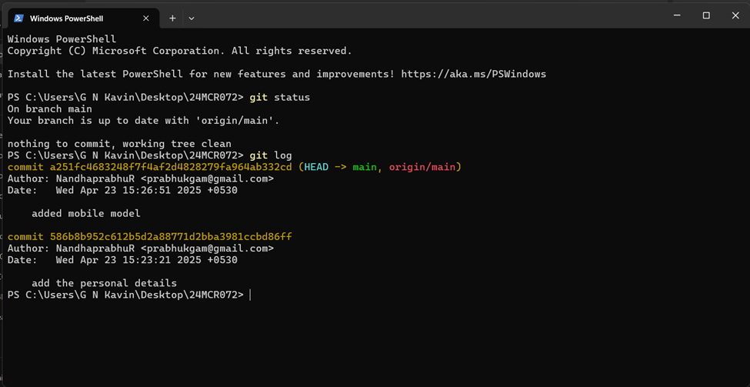
Task: Click the first 'Windows PowerShell' header line
Action: point(62,39)
